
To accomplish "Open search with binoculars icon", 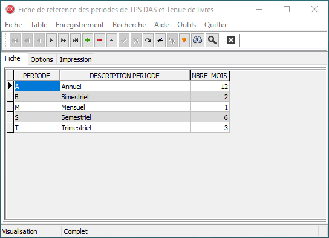I will 197,40.
